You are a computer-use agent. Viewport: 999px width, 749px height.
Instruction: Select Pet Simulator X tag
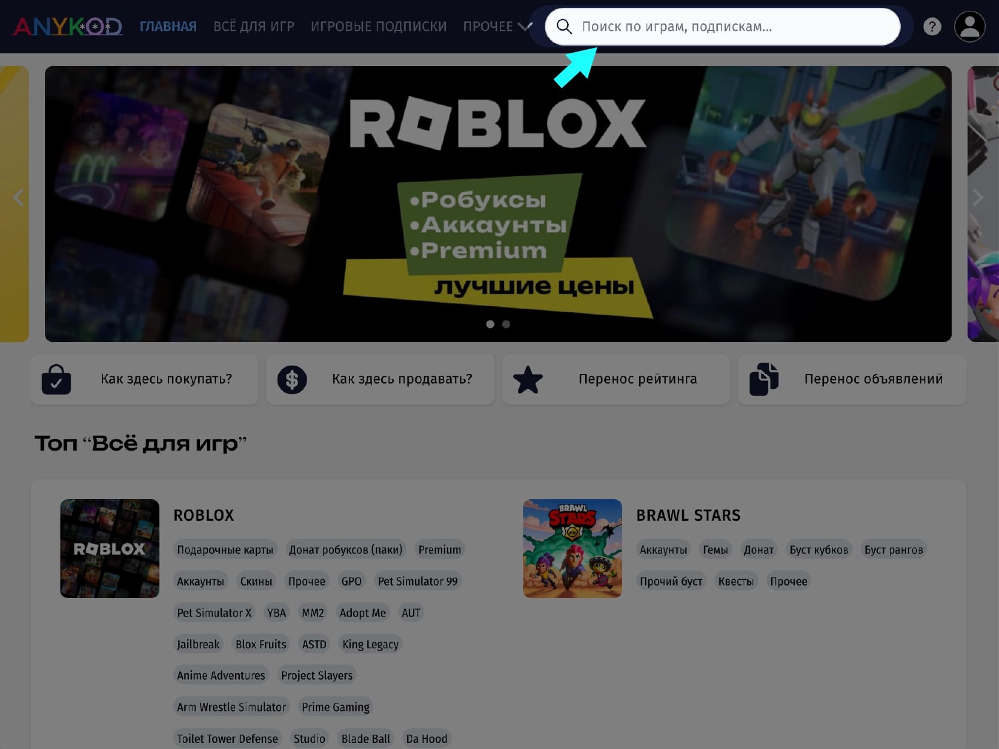click(214, 613)
